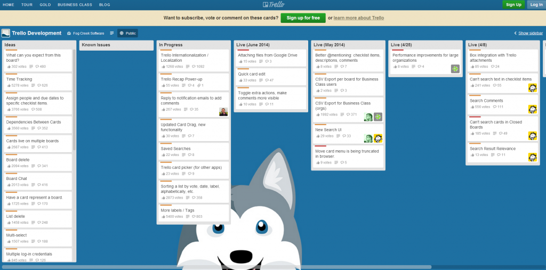Click member avatar on Reply to notification emails card
546x270 pixels.
point(223,111)
